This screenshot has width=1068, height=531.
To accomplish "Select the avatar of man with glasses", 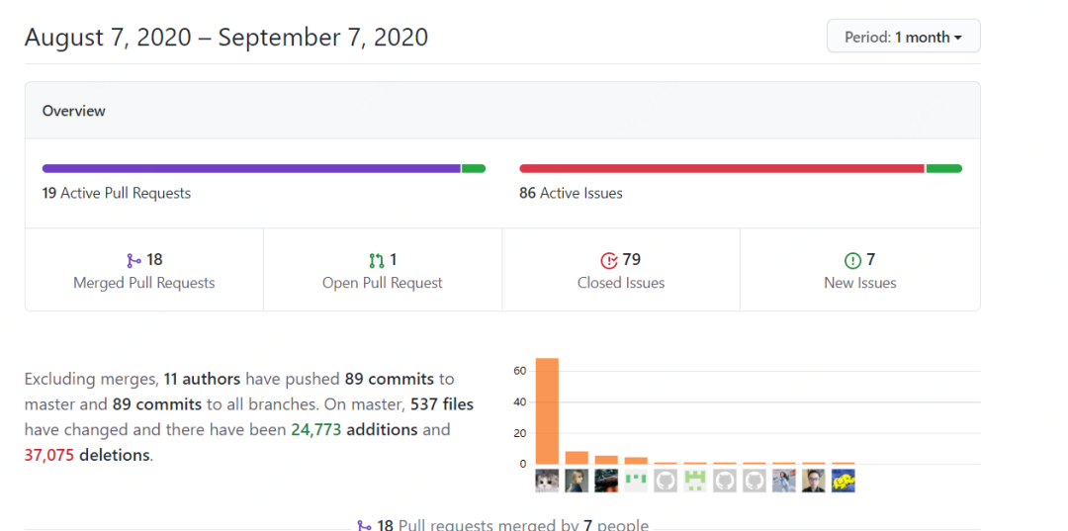I will (x=814, y=481).
